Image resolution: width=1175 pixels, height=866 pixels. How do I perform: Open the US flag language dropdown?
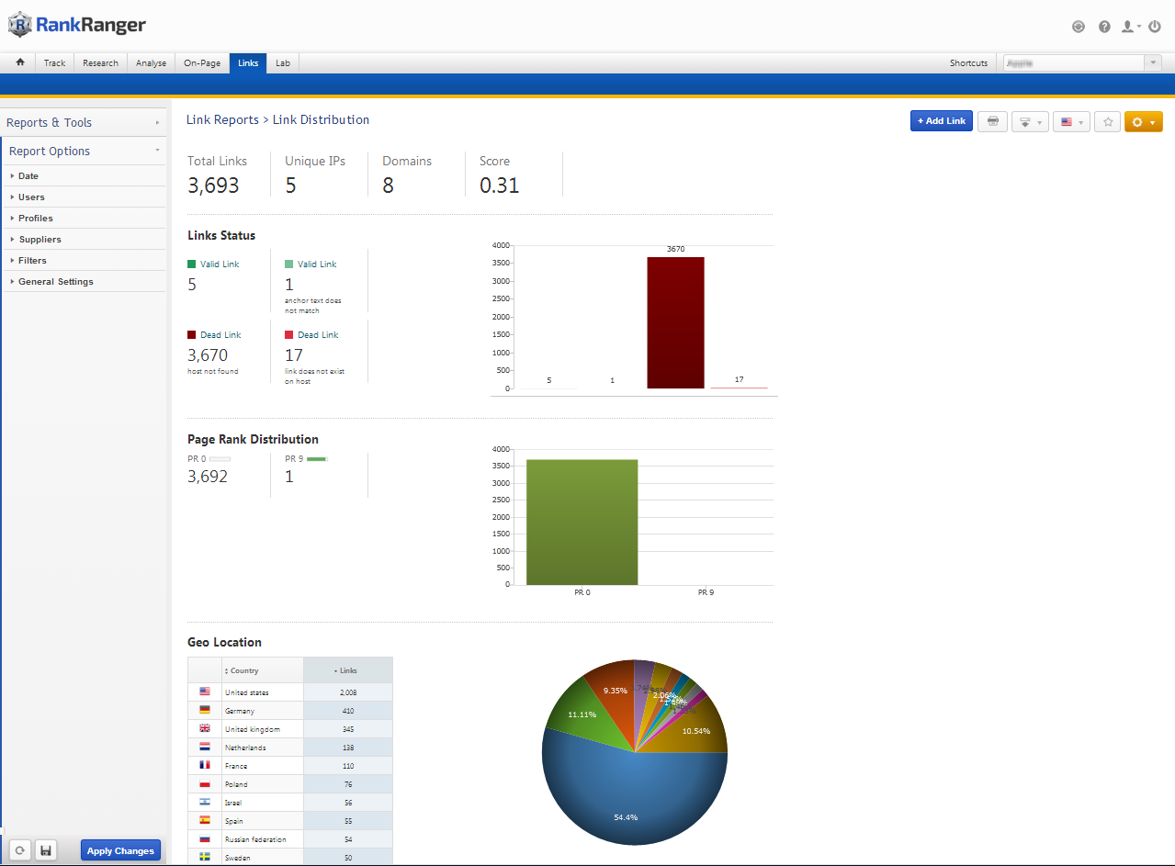1071,121
